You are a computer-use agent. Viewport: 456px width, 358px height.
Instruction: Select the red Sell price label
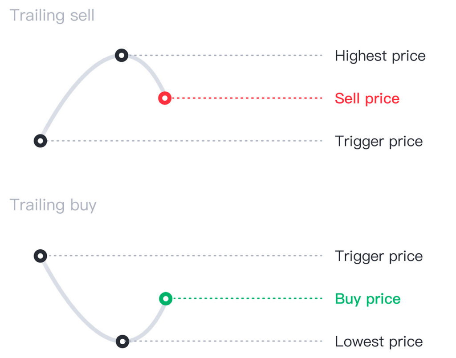[x=367, y=98]
